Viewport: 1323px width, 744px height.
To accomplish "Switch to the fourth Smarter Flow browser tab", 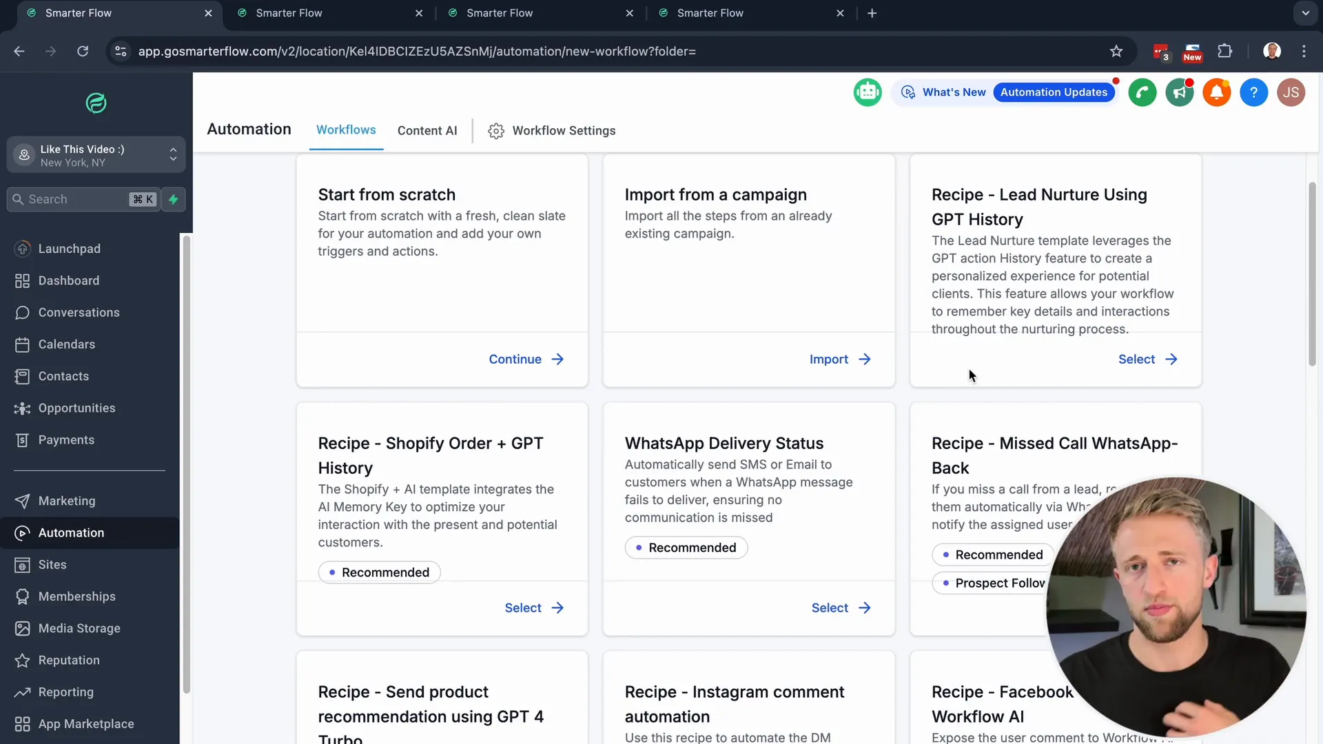I will (751, 13).
